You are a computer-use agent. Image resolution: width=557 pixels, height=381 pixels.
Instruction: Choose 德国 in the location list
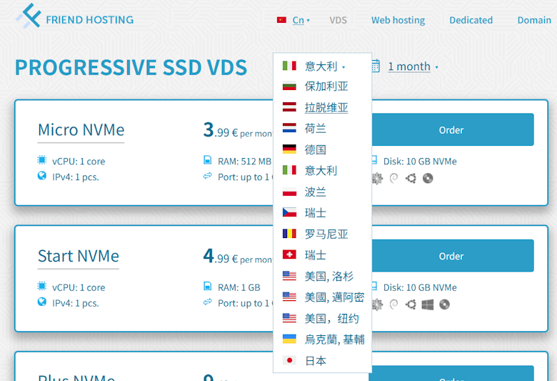pos(315,149)
